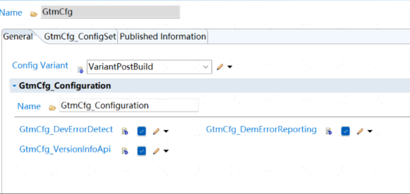Viewport: 410px width, 194px height.
Task: Click the Name label inside GtmCfg_Configuration section
Action: coord(29,106)
